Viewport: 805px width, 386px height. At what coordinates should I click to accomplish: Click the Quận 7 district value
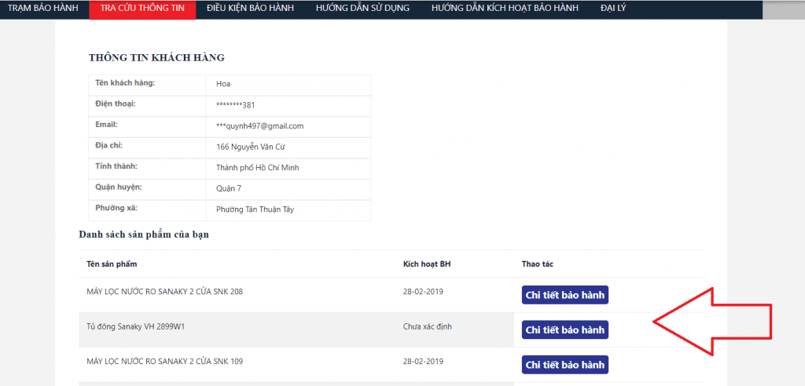229,188
